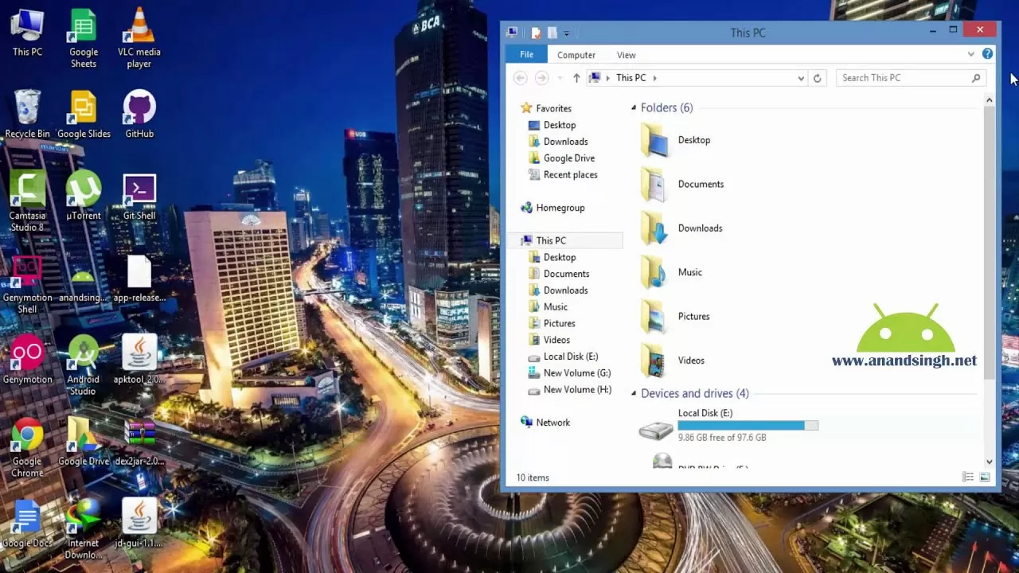1019x573 pixels.
Task: Select the Documents folder in main pane
Action: coord(681,184)
